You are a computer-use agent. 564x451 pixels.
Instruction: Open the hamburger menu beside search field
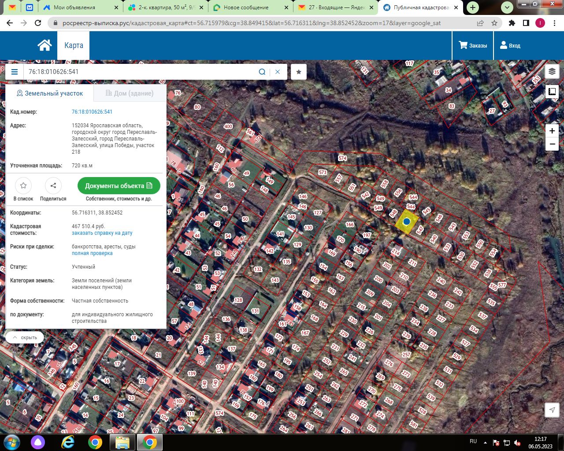[x=15, y=72]
